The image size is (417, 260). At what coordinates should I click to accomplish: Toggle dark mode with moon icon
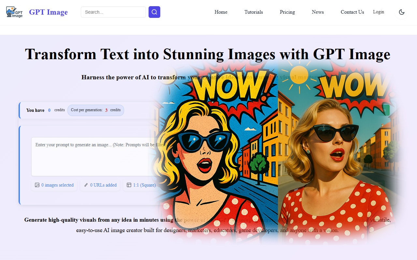402,12
